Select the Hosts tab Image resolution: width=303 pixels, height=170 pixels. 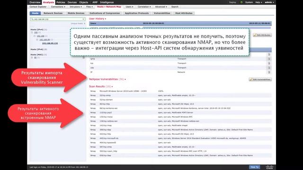[x=35, y=13]
